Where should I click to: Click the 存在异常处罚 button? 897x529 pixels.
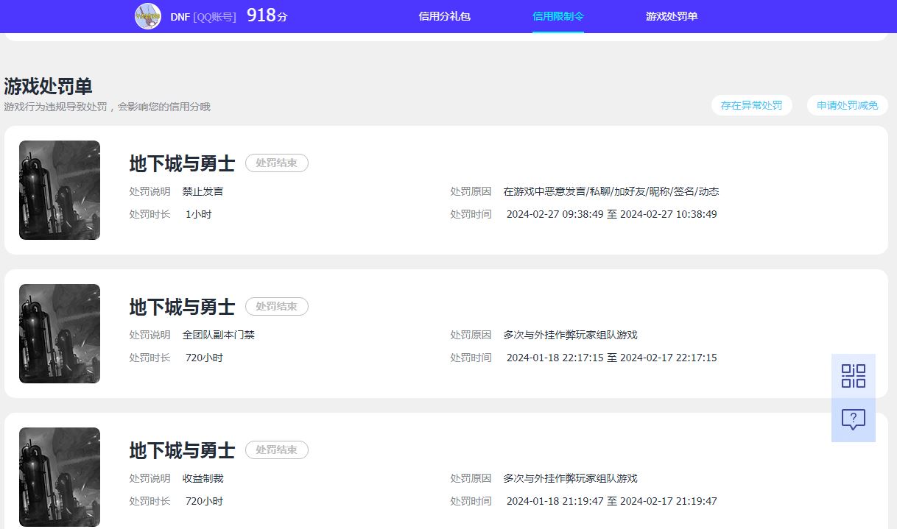coord(751,105)
